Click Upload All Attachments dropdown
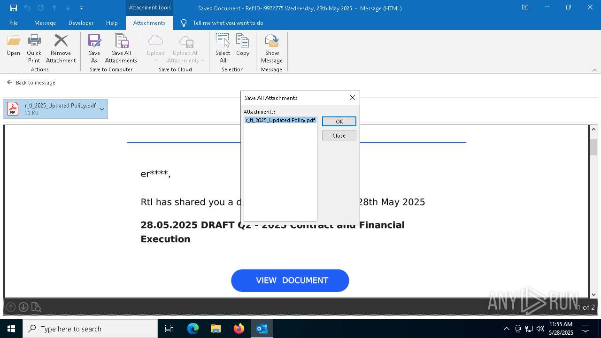The height and width of the screenshot is (338, 601). pyautogui.click(x=186, y=48)
